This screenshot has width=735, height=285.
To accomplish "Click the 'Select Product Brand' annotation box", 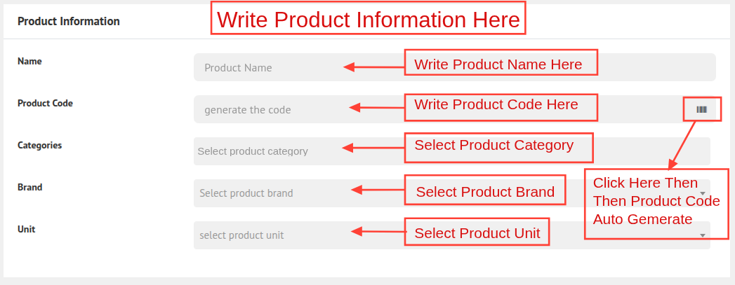I will point(485,190).
